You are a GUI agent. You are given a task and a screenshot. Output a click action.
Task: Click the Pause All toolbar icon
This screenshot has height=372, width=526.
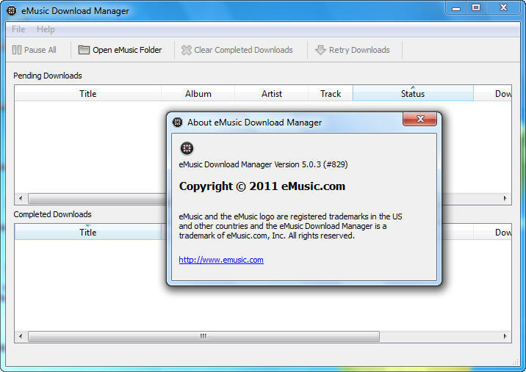click(x=17, y=50)
